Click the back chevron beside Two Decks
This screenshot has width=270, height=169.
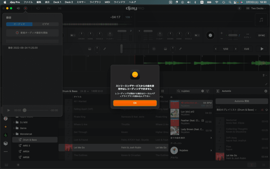coord(239,8)
